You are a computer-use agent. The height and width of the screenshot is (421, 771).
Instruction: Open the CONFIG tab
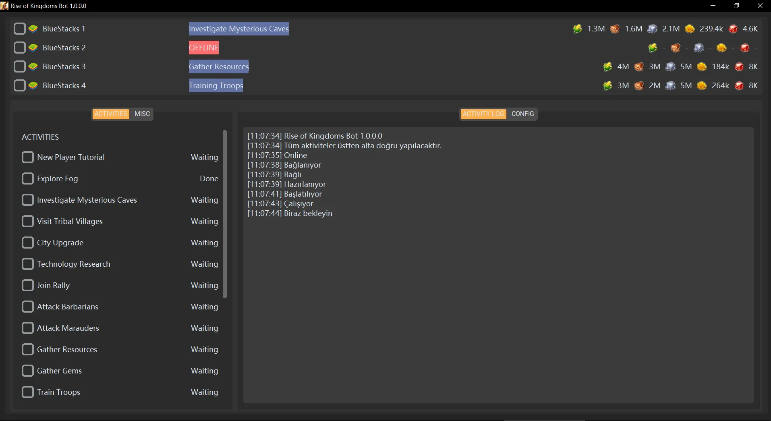click(522, 114)
